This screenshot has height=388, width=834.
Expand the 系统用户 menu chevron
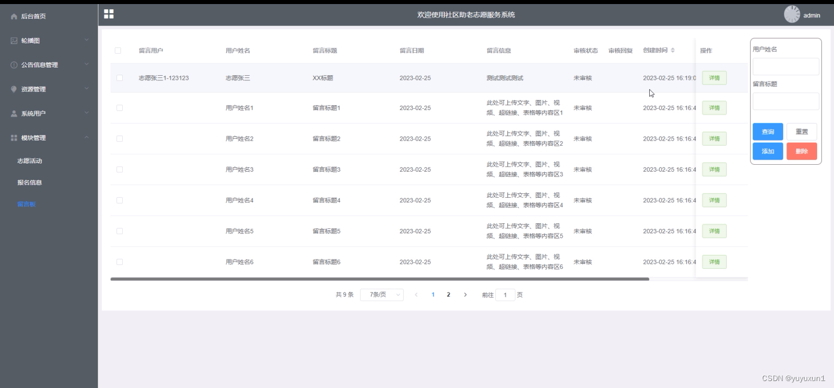pos(86,113)
